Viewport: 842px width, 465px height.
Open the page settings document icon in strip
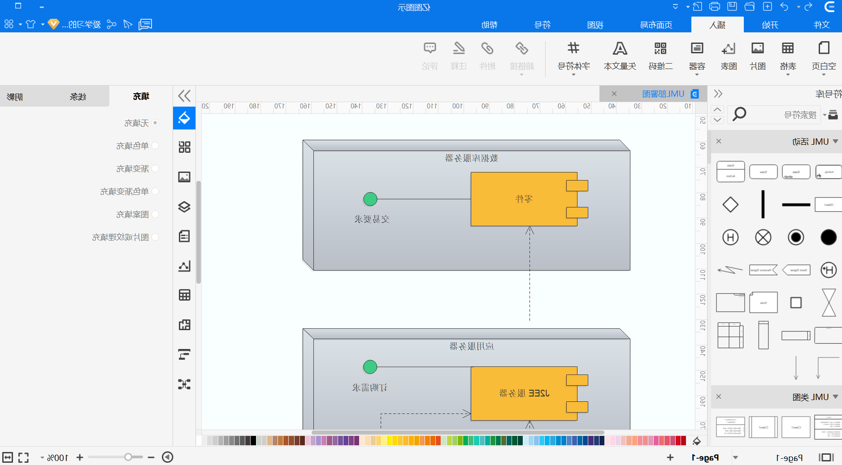pyautogui.click(x=184, y=236)
